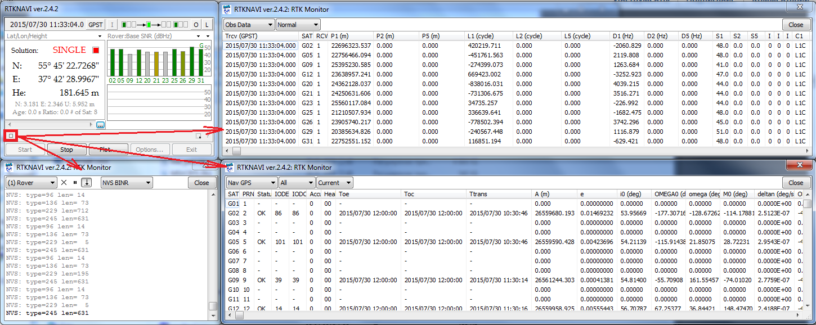The height and width of the screenshot is (325, 816).
Task: Click the i0 (deg) column header
Action: (635, 194)
